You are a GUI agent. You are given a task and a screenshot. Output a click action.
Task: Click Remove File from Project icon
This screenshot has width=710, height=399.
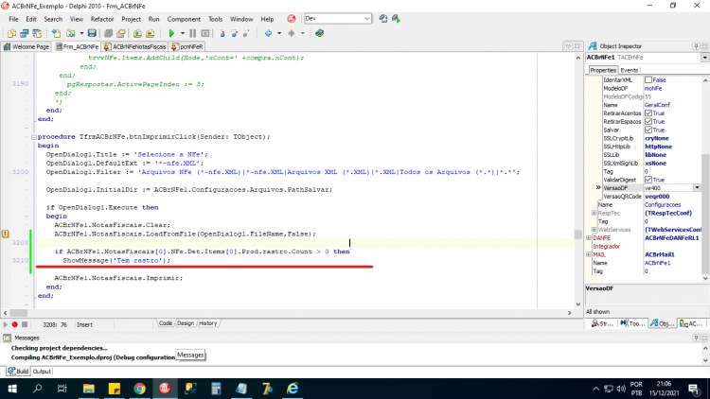tap(151, 33)
